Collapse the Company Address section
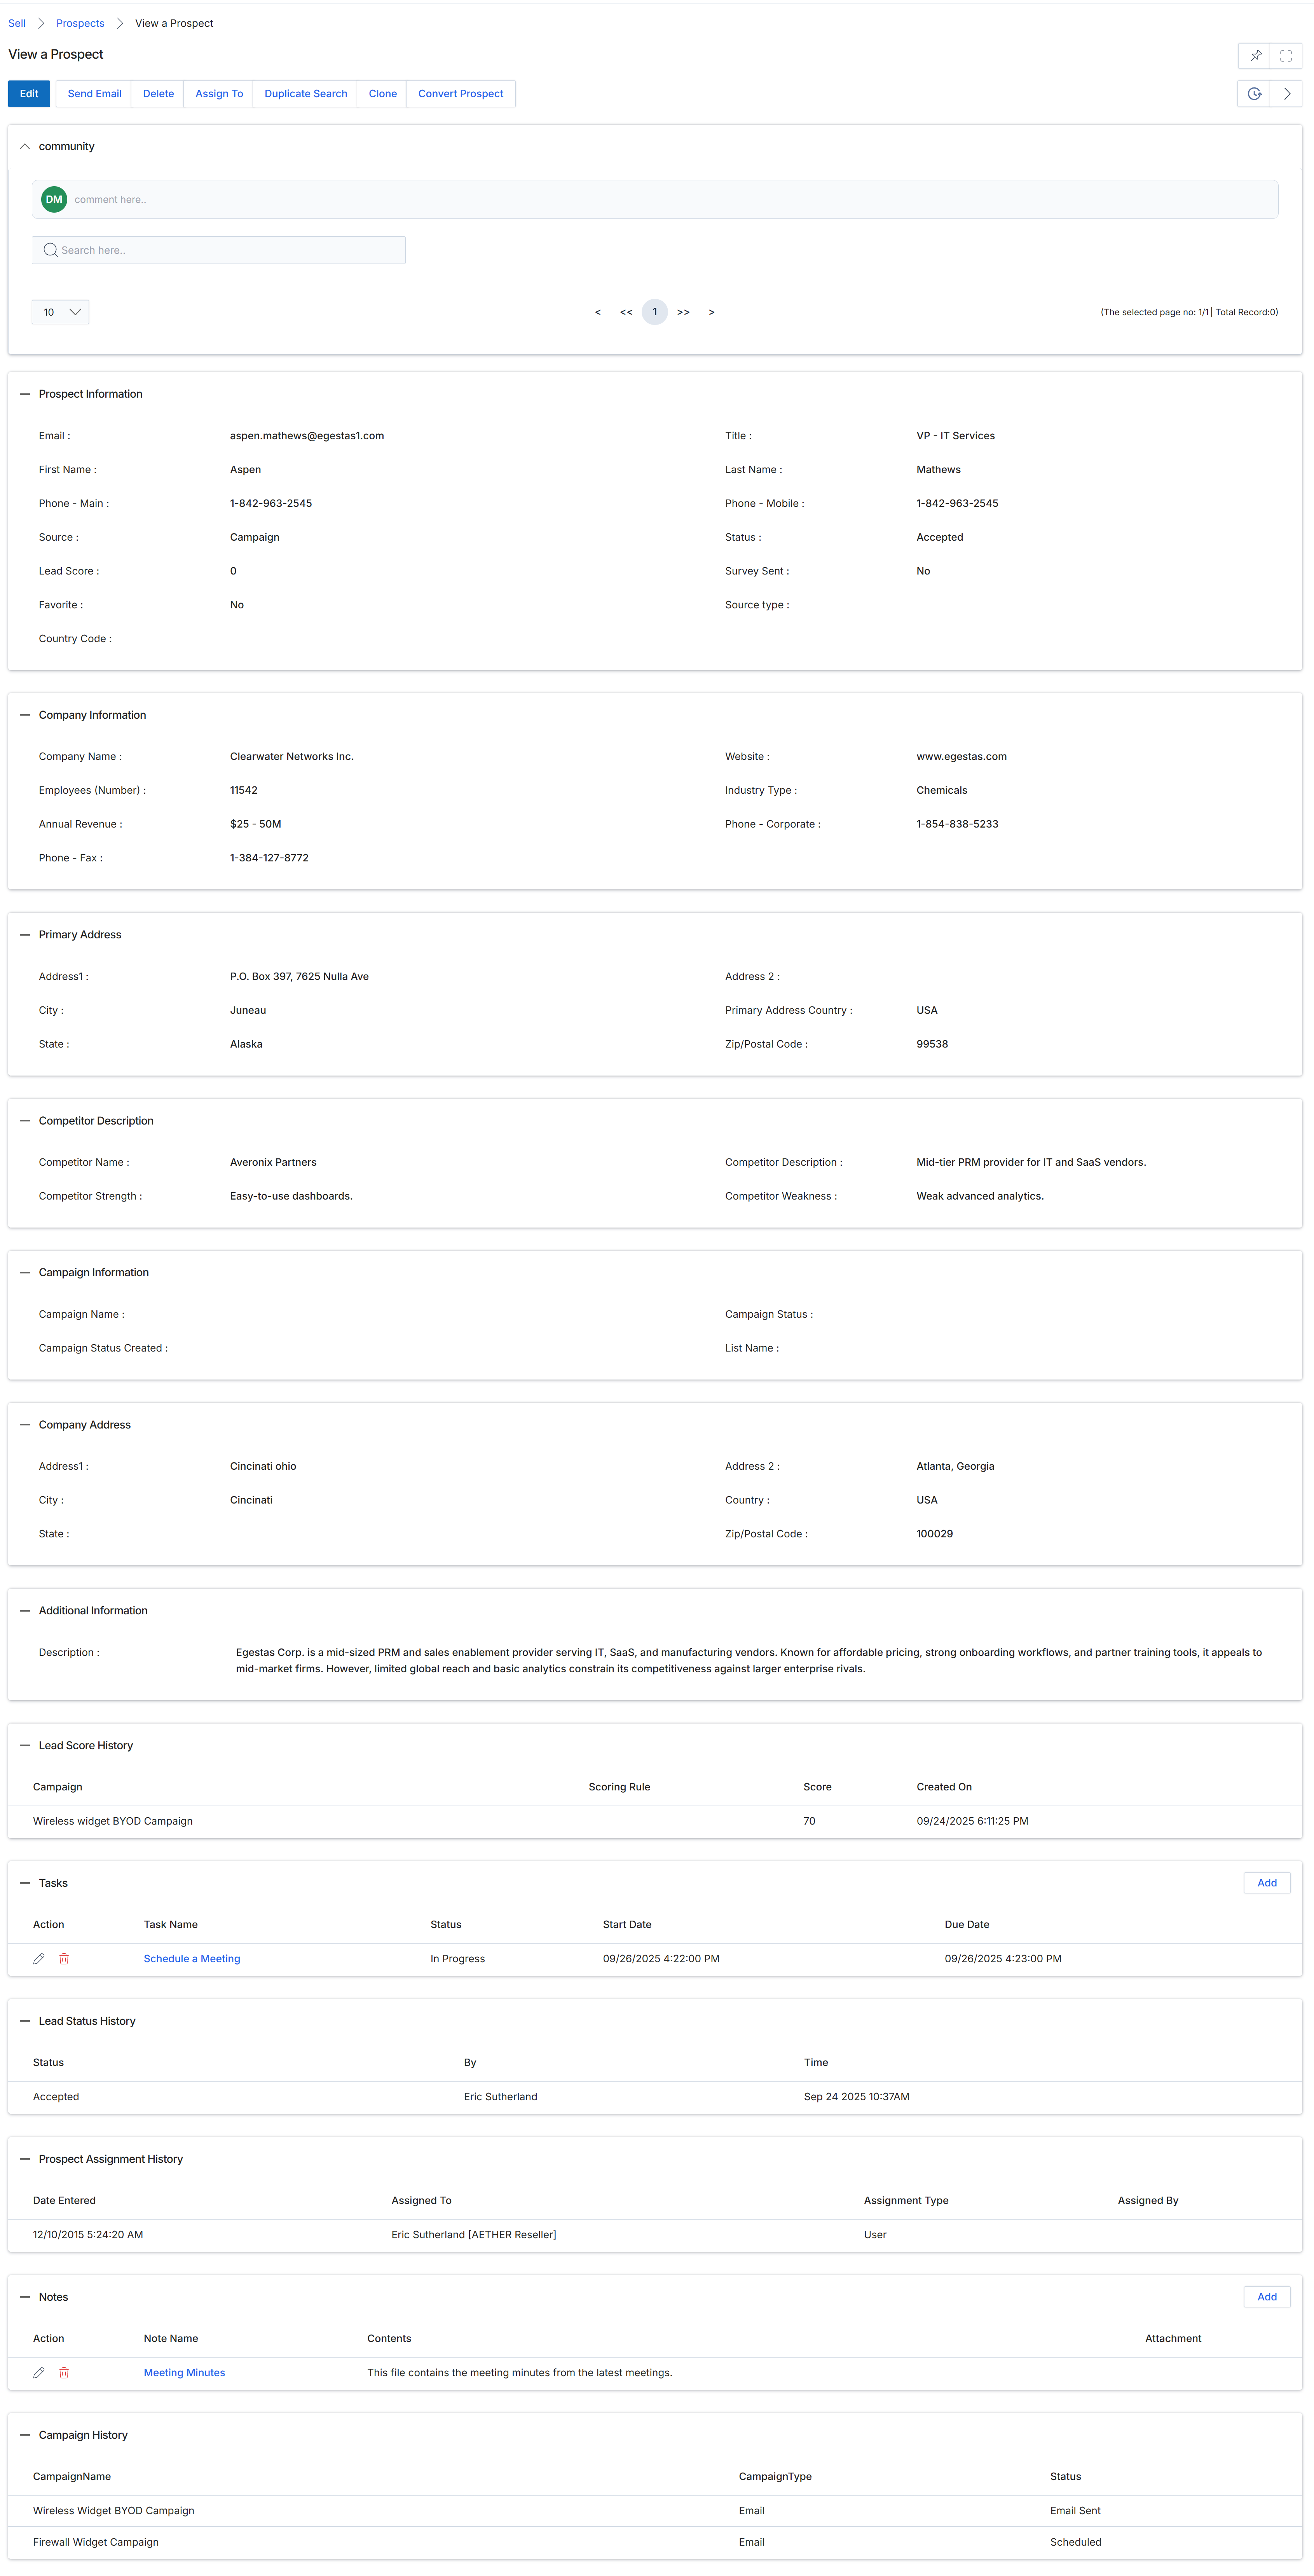Screen dimensions: 1314x2576 [25, 1425]
